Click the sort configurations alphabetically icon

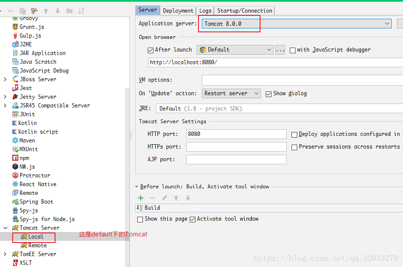(x=81, y=11)
